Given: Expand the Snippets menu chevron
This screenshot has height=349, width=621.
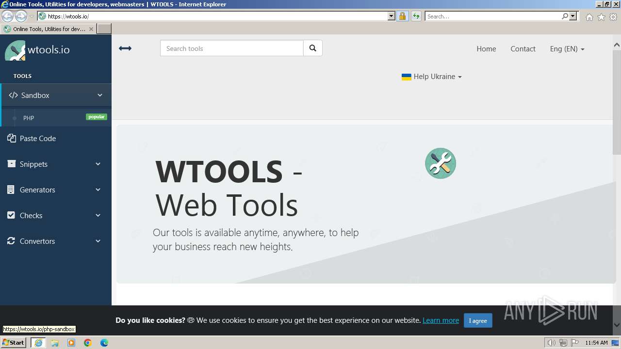Looking at the screenshot, I should (98, 164).
